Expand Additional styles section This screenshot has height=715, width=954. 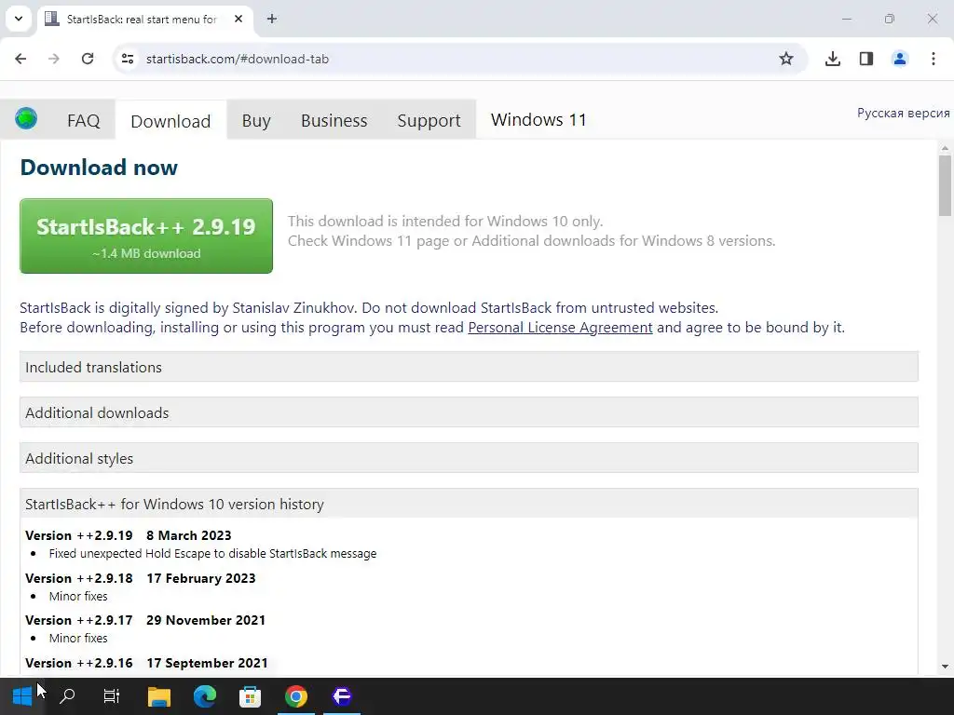click(x=469, y=458)
